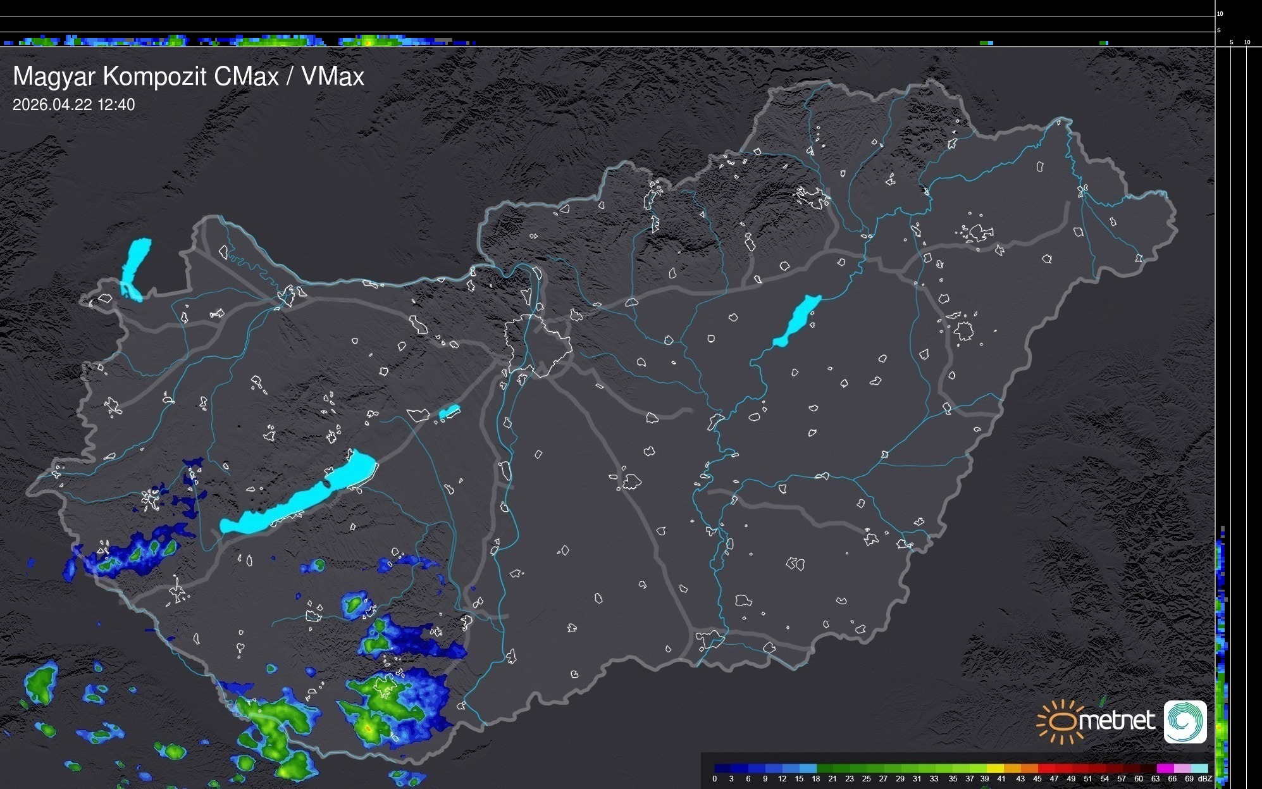1262x789 pixels.
Task: Click the teal swirl radar app icon
Action: pyautogui.click(x=1185, y=721)
